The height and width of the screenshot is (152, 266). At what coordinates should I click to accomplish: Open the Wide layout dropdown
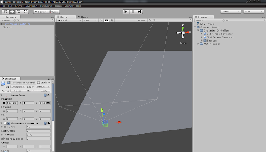253,12
